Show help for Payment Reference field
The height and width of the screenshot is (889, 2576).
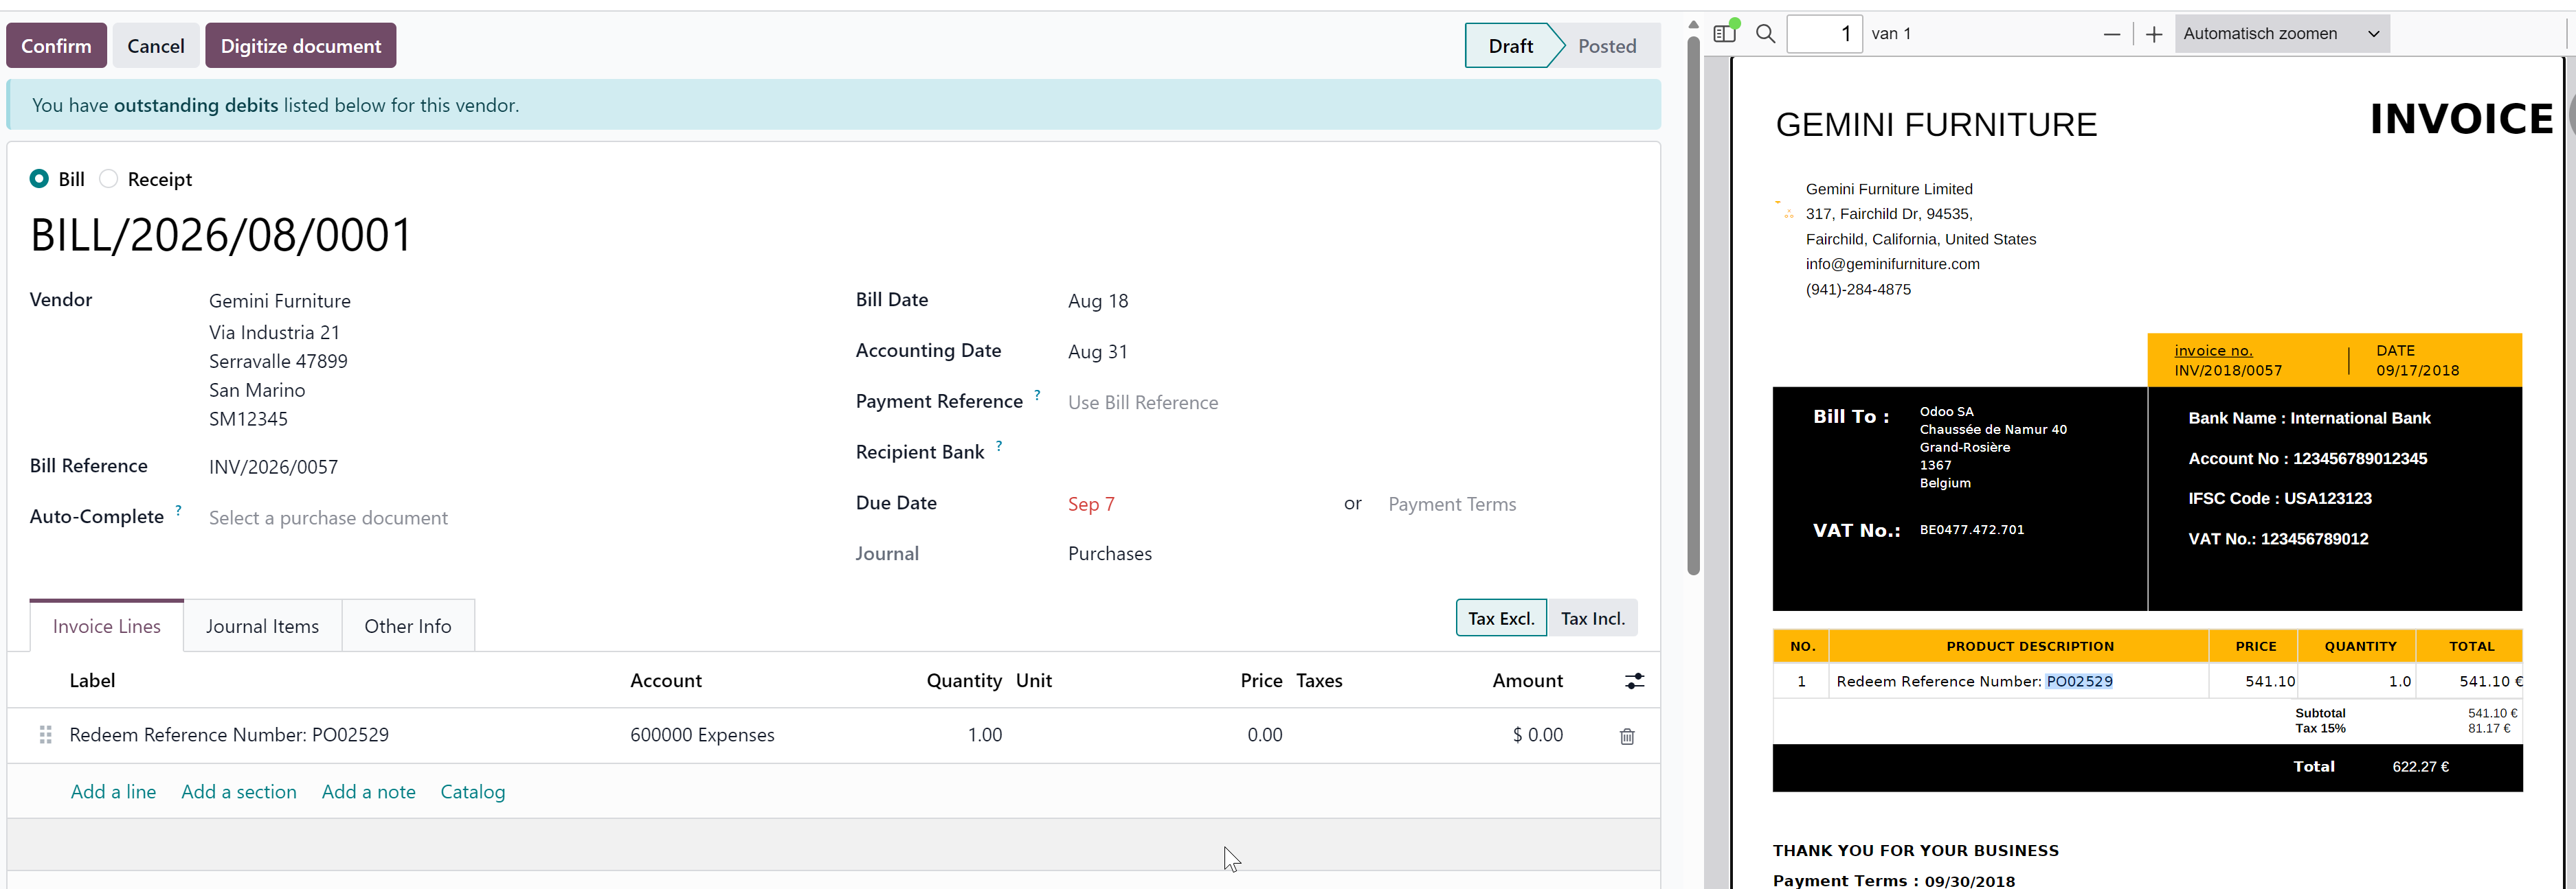pyautogui.click(x=1037, y=395)
